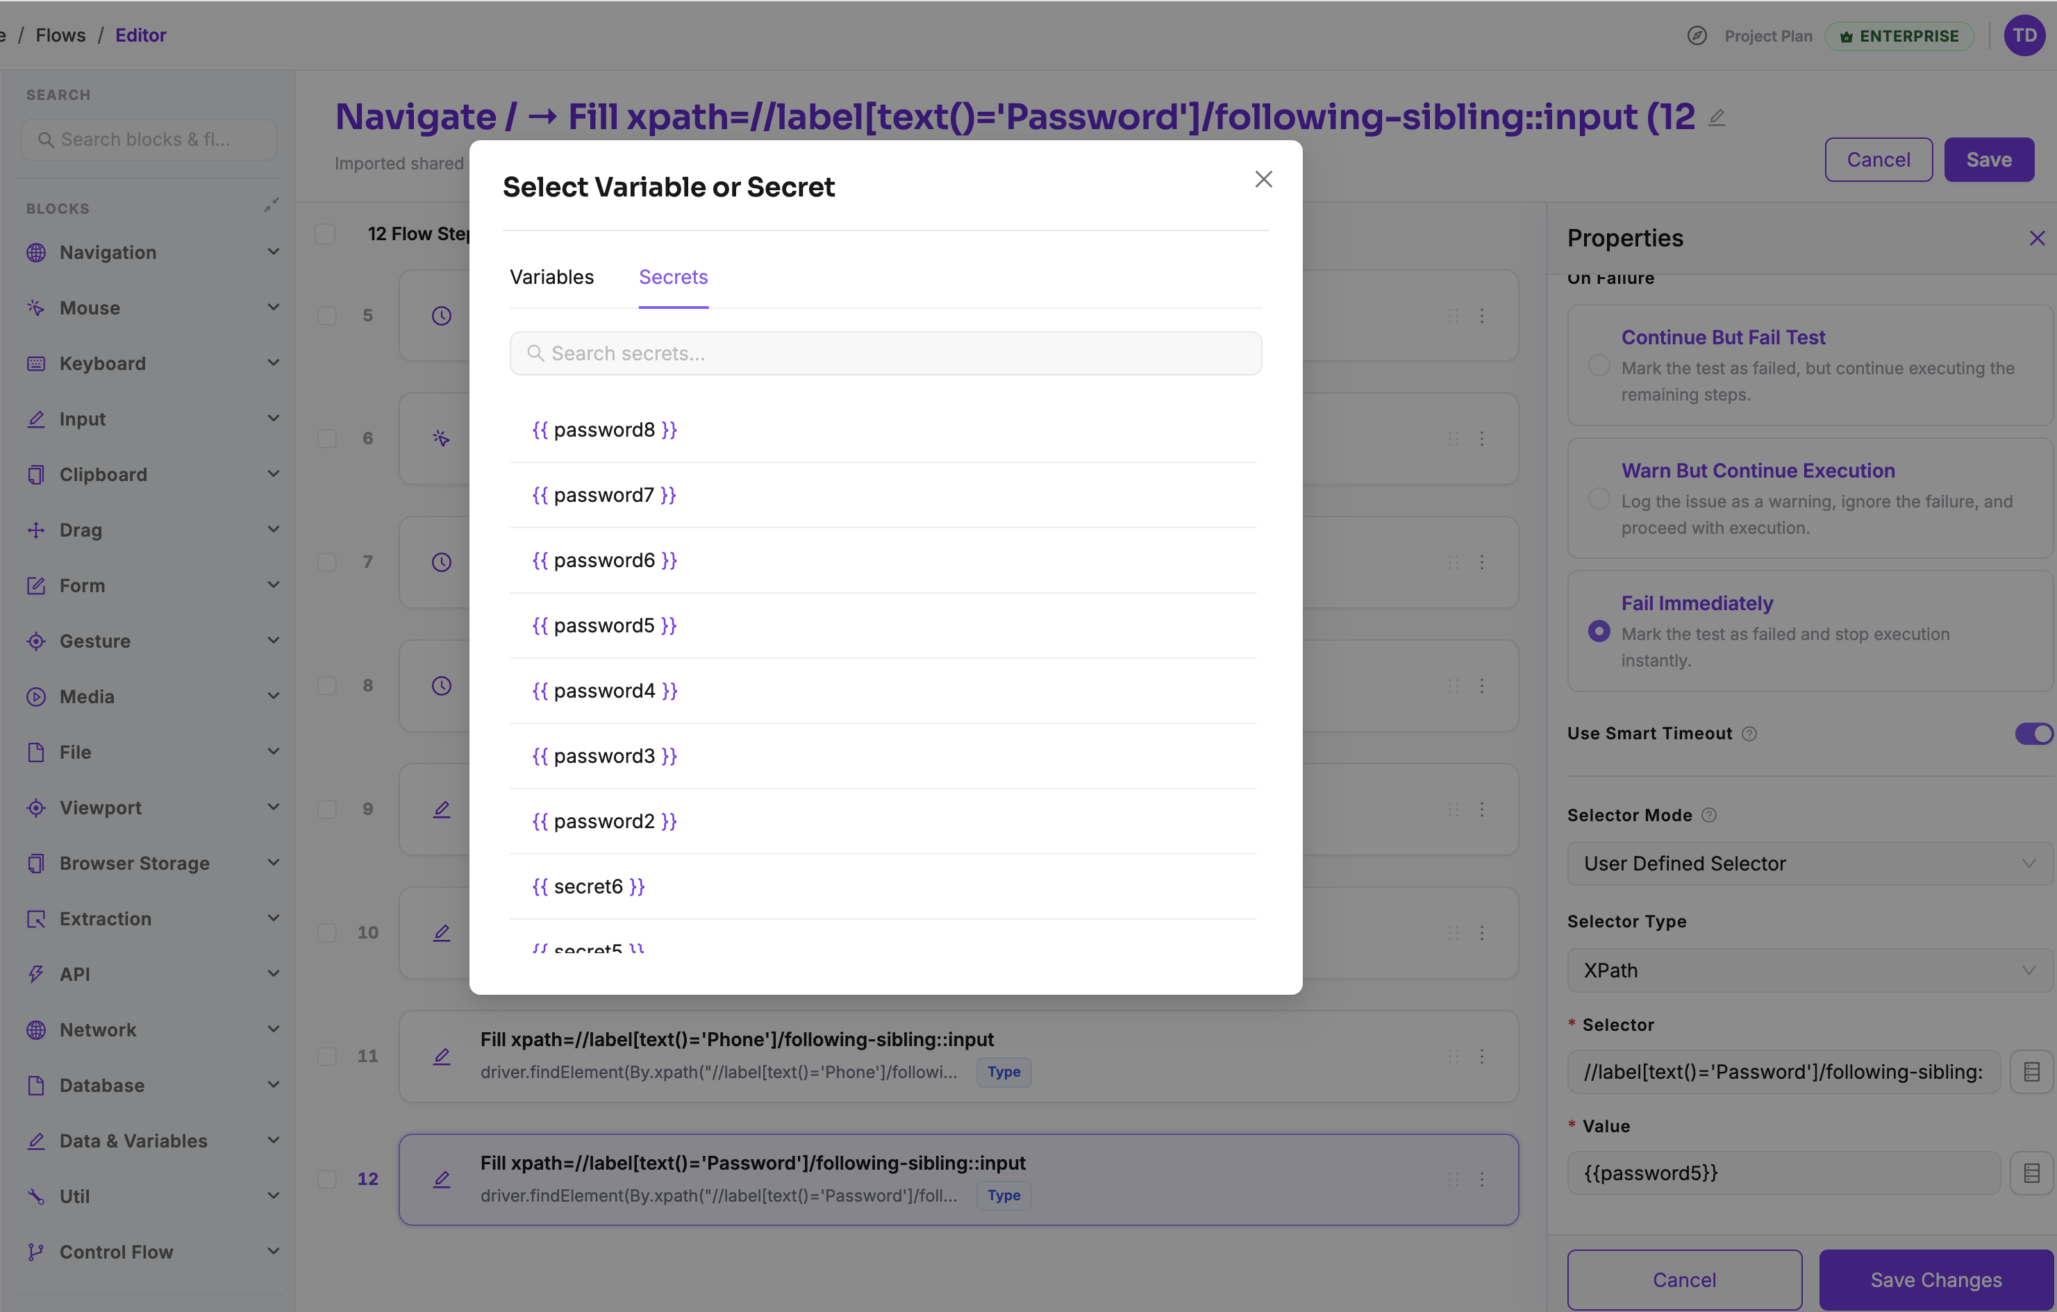The width and height of the screenshot is (2057, 1312).
Task: Click pencil icon to rename flow title
Action: 1717,118
